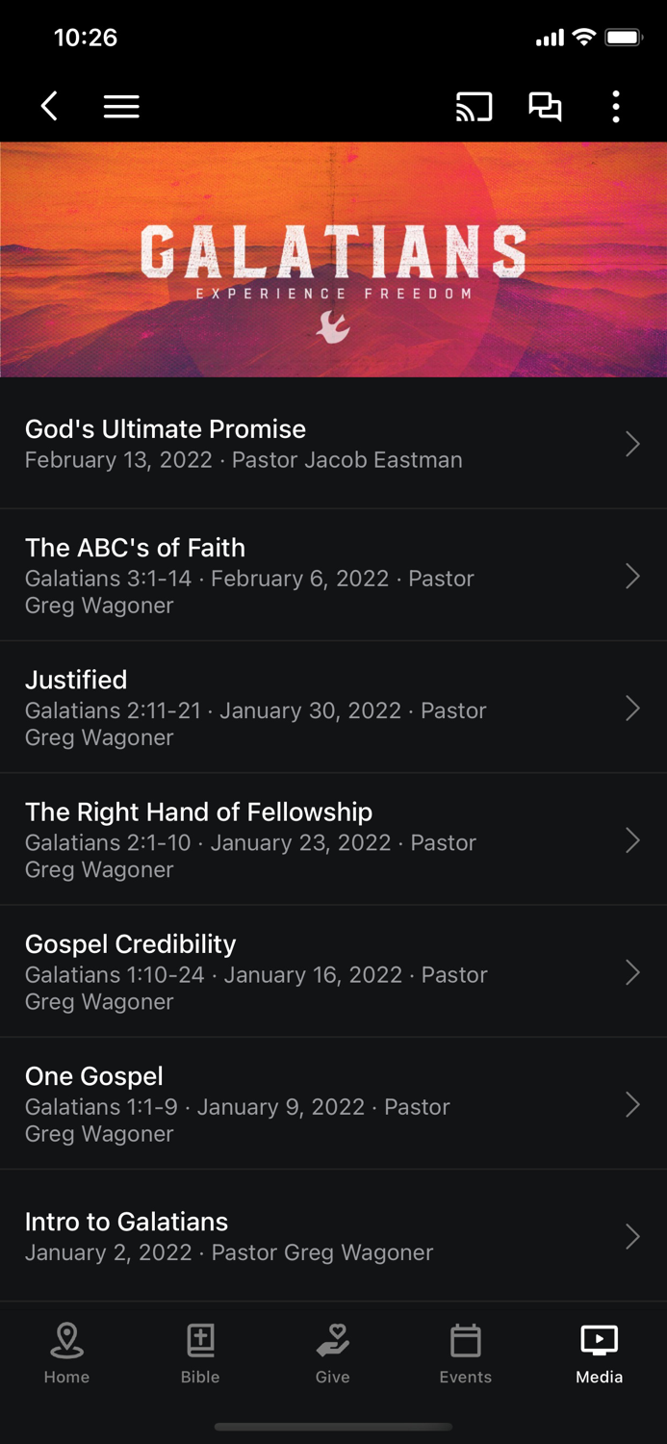Tap the Give icon with the heart hand
This screenshot has height=1444, width=667.
[332, 1353]
